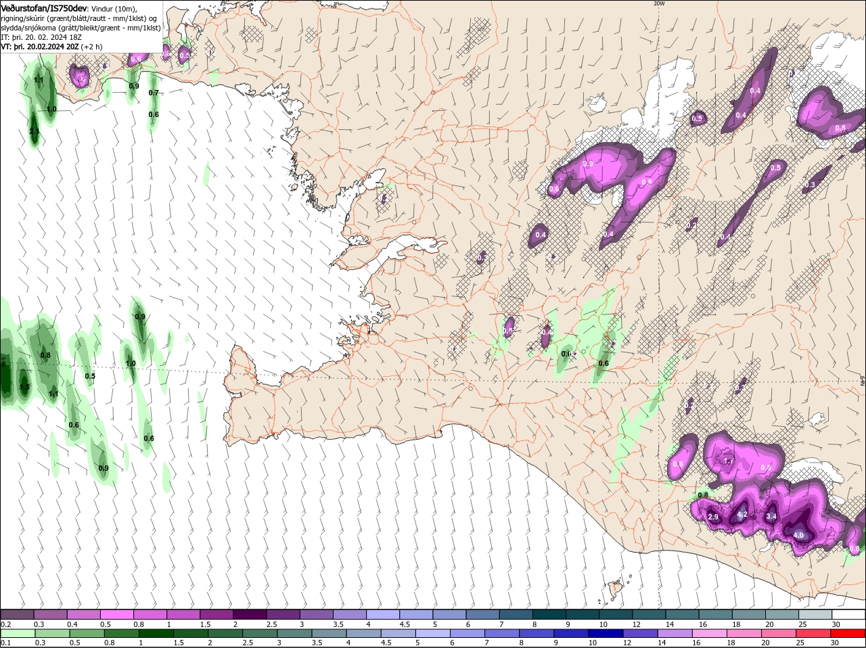The height and width of the screenshot is (648, 866).
Task: Pick the 8–9 dark teal swatch, top legend row
Action: coord(549,614)
